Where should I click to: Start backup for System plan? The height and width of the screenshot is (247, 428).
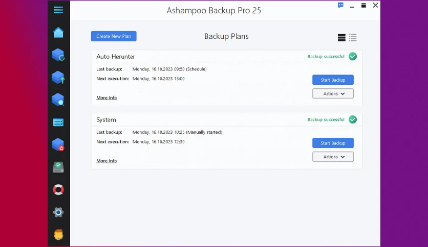click(333, 143)
